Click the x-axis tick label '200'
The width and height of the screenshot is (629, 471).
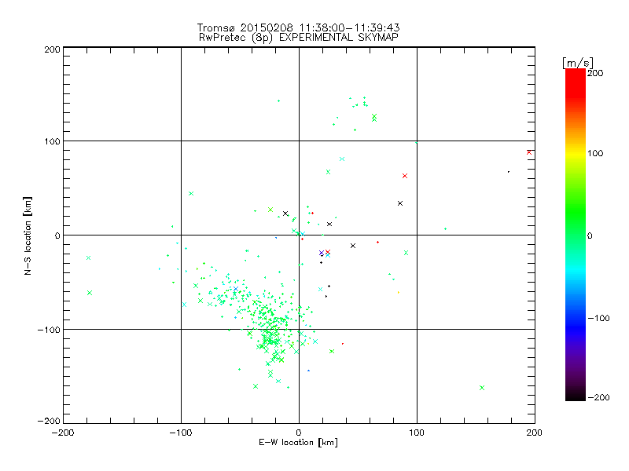pyautogui.click(x=535, y=433)
